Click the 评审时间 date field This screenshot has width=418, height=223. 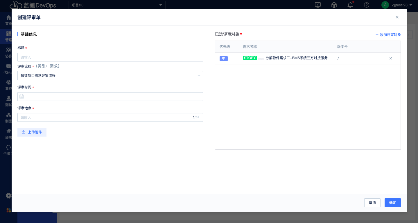(x=110, y=97)
